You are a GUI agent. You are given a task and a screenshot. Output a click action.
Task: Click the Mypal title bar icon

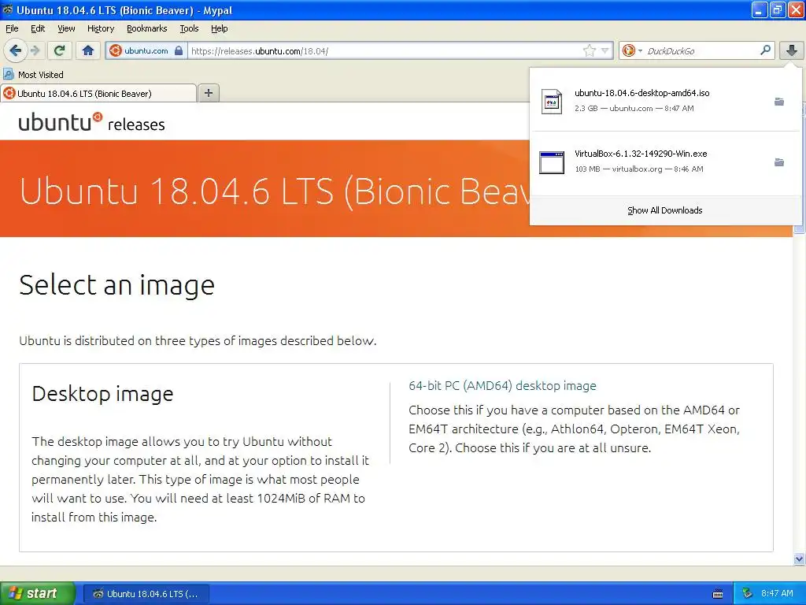8,9
